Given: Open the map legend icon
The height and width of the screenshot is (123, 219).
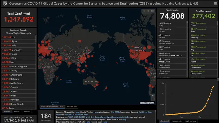Looking at the screenshot, I should pyautogui.click(x=148, y=11).
